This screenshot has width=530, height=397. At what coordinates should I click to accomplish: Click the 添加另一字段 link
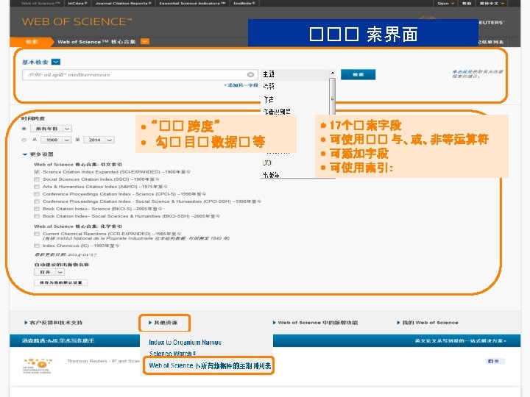[241, 85]
